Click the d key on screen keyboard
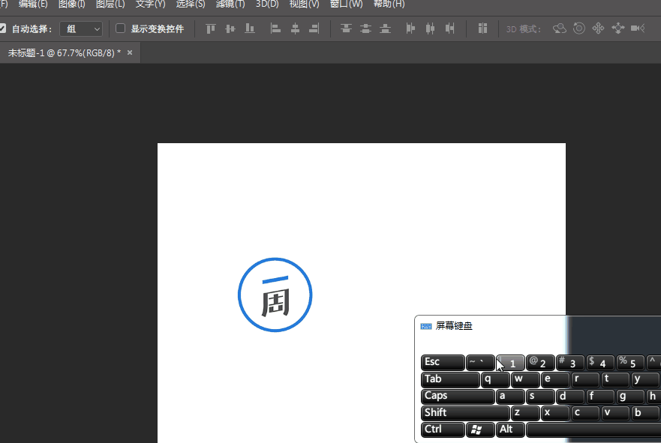 (570, 397)
